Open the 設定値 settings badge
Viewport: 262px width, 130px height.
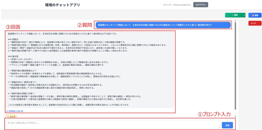pos(11,116)
